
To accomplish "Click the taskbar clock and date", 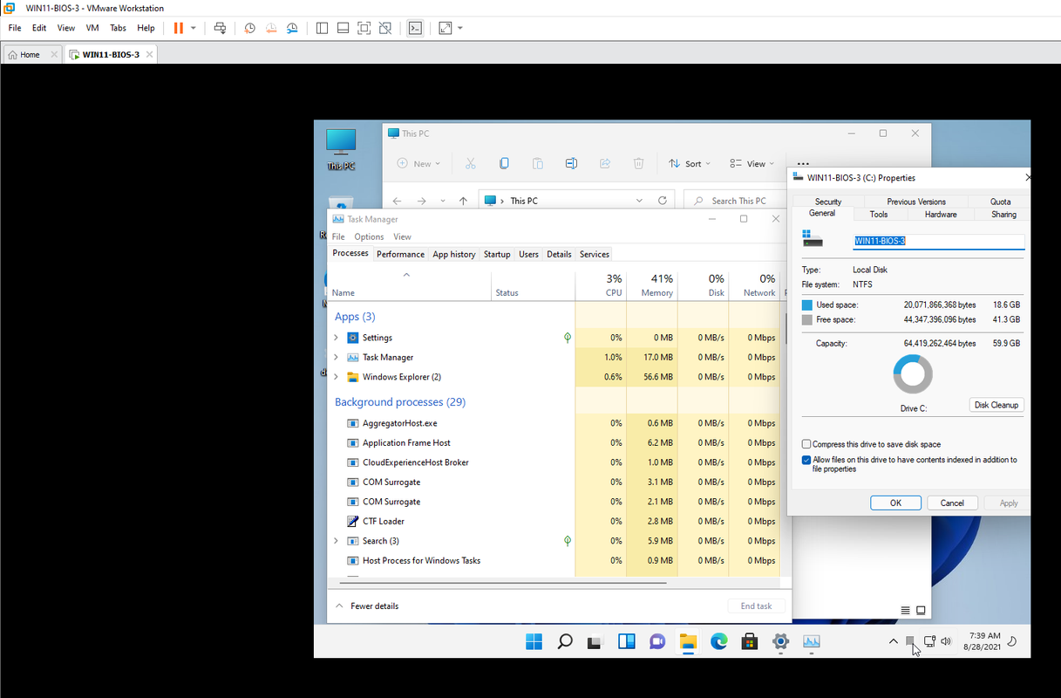I will [x=983, y=642].
